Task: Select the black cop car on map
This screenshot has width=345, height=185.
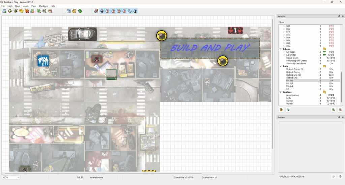Action: [83, 34]
